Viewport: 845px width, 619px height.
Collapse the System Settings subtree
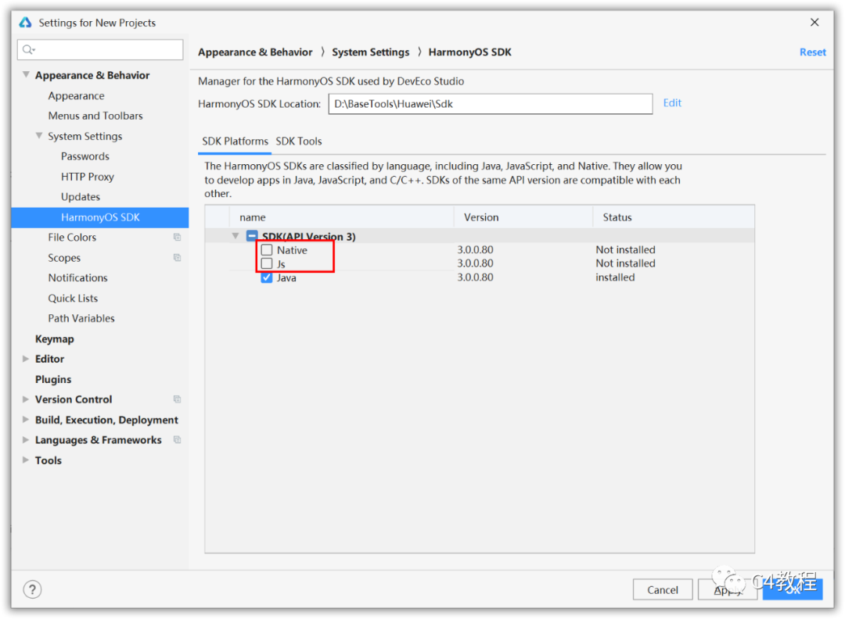tap(39, 136)
